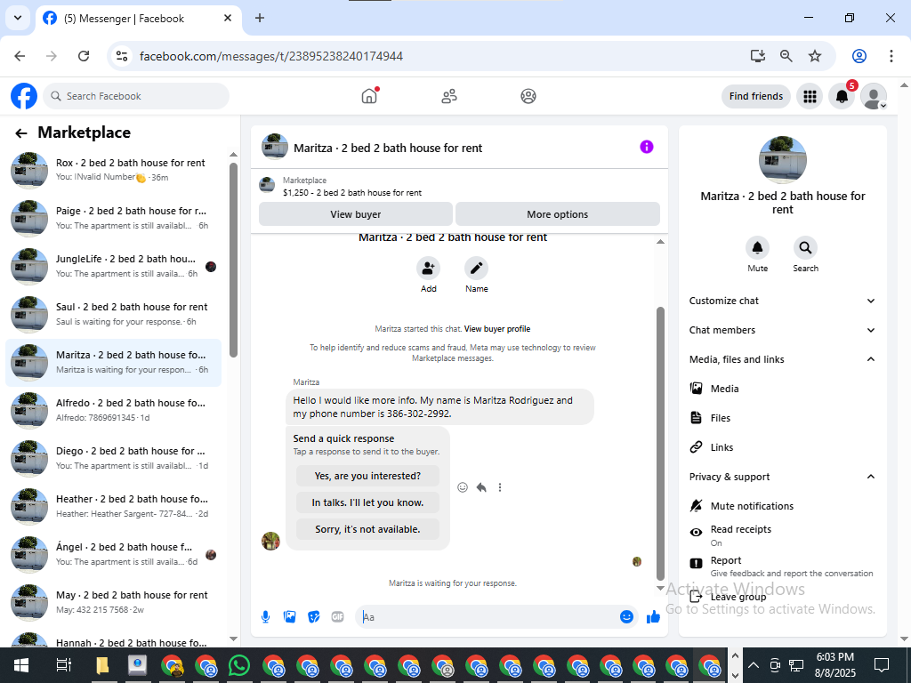Open Files in right panel
The image size is (911, 683).
[x=782, y=418]
